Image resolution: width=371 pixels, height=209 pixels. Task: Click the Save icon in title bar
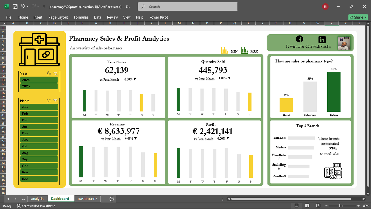tap(15, 7)
